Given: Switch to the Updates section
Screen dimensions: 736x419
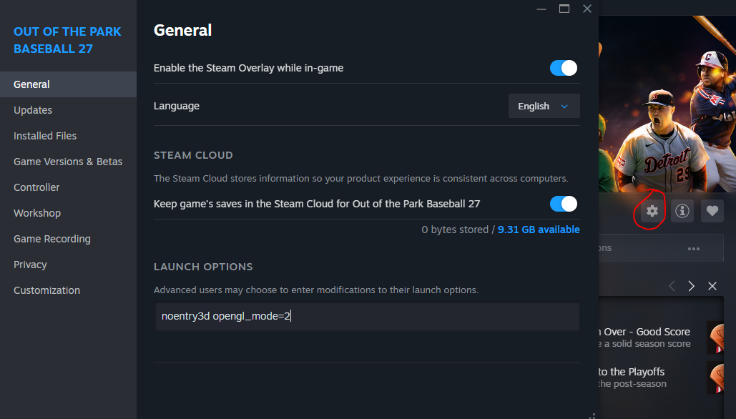Looking at the screenshot, I should coord(33,110).
